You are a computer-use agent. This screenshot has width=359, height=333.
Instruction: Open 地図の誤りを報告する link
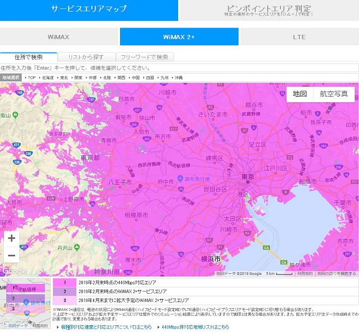(x=336, y=273)
